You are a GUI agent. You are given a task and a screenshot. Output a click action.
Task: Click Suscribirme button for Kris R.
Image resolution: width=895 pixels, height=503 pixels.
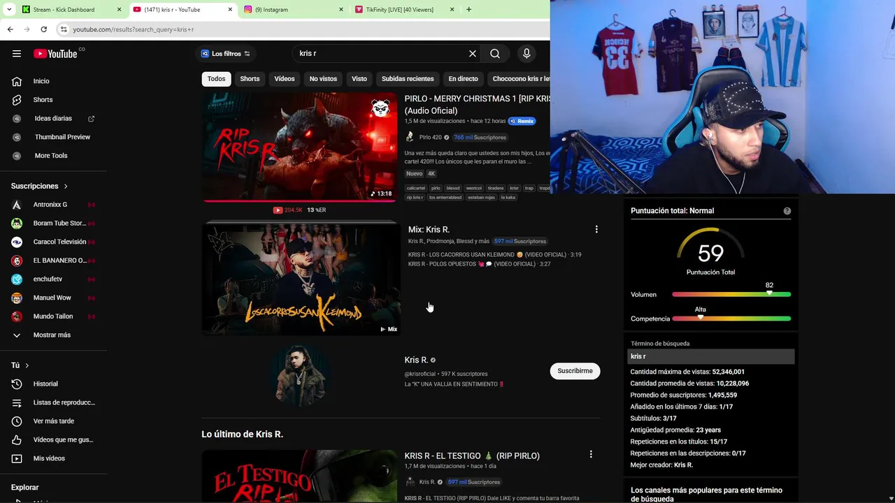point(575,371)
